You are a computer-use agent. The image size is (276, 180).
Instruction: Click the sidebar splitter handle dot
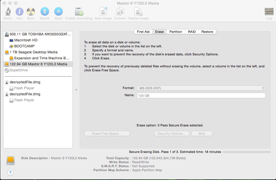click(76, 90)
